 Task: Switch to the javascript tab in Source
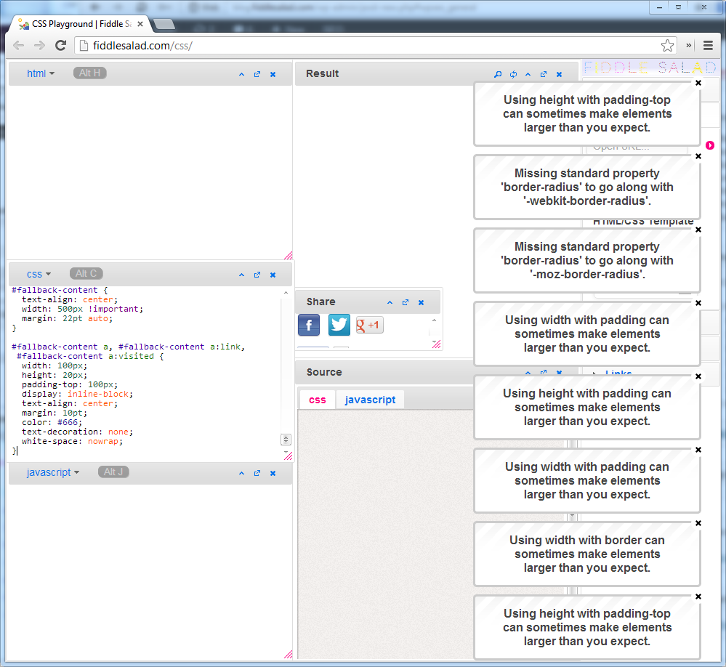pos(370,400)
